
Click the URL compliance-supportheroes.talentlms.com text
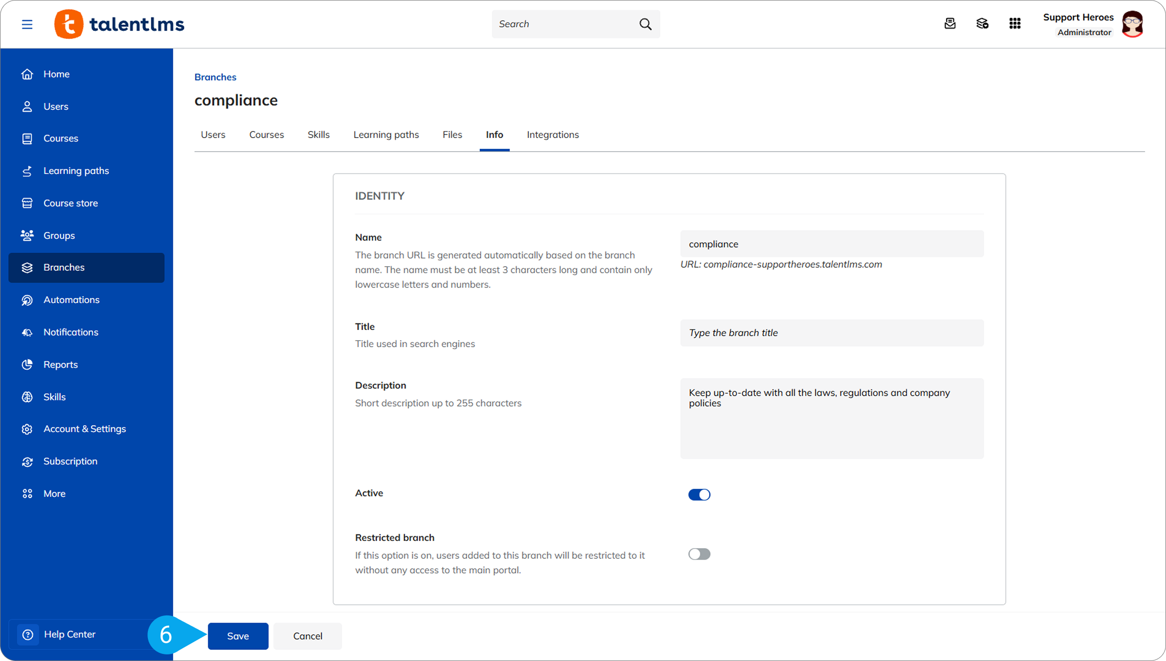[x=781, y=264]
